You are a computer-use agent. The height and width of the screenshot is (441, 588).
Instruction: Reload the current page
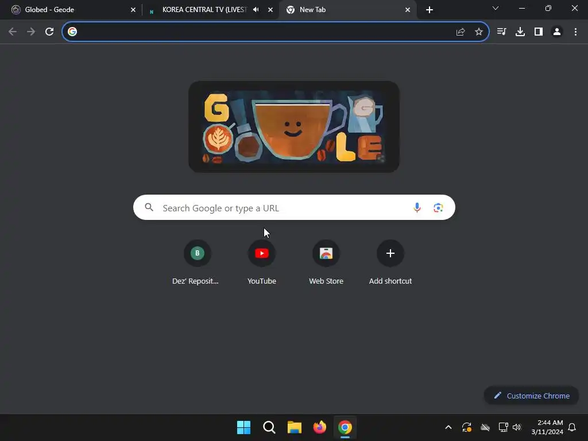pyautogui.click(x=49, y=32)
